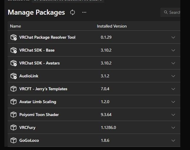The width and height of the screenshot is (190, 150).
Task: Open the three-dot more options menu
Action: (x=84, y=12)
